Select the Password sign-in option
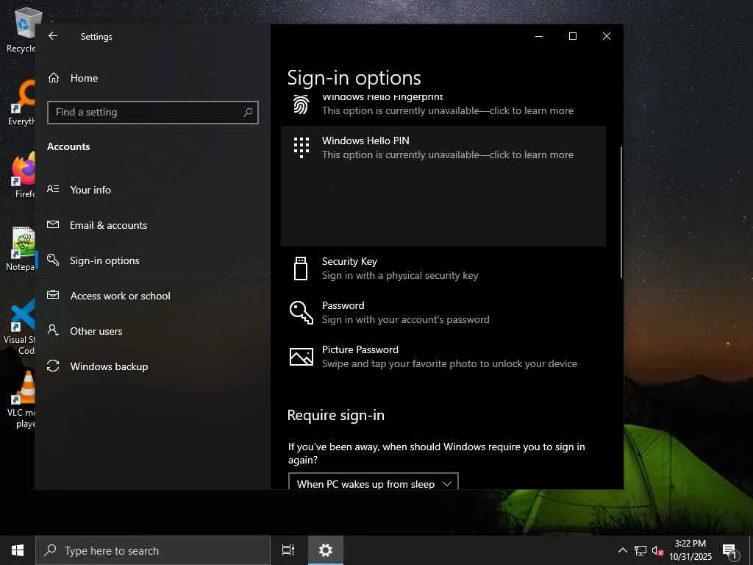 443,313
